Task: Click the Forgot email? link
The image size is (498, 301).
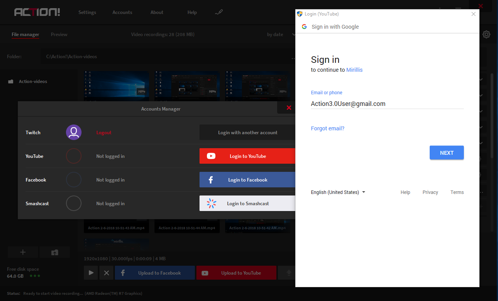Action: 328,128
